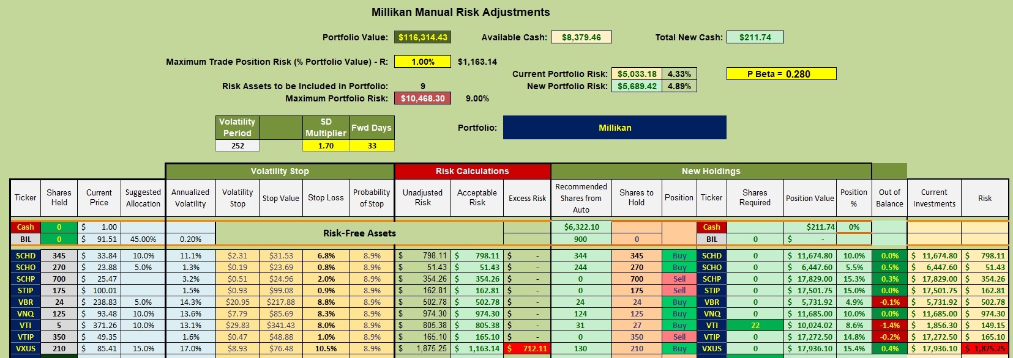Click the P Beta = 0.280 cell
This screenshot has width=1013, height=358.
[781, 74]
